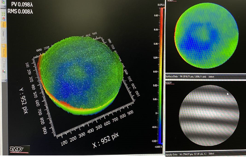Click the Intensity Data label below fringe image
The height and width of the screenshot is (157, 246).
(x=171, y=154)
